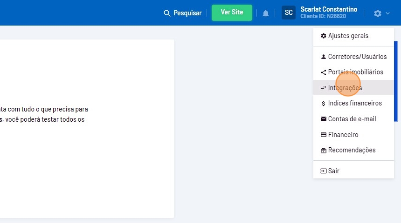Select Integrações from the menu
Viewport: 401px width, 223px height.
tap(345, 88)
